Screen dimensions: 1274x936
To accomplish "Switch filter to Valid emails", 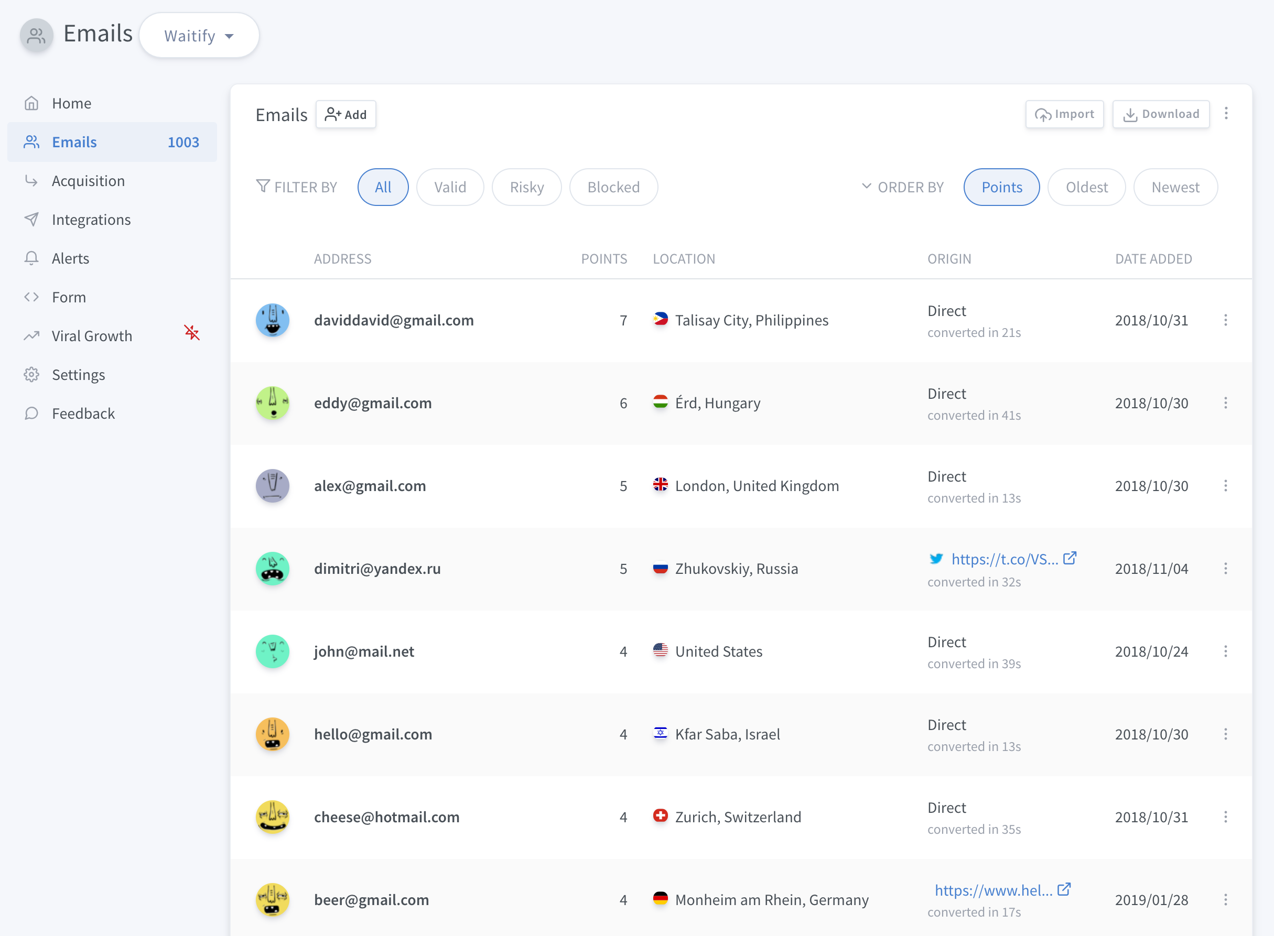I will click(x=450, y=187).
